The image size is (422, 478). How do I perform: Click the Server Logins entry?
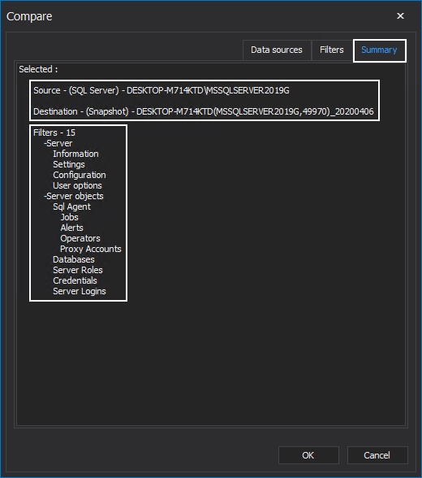coord(80,291)
